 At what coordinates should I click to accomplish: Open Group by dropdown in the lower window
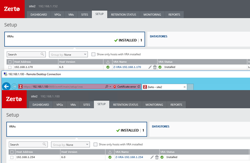[x=71, y=144]
